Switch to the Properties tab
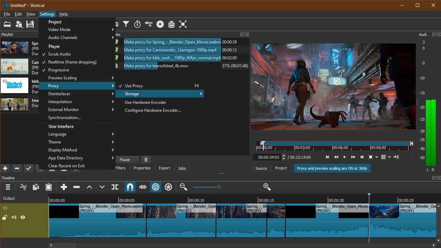 [x=142, y=168]
